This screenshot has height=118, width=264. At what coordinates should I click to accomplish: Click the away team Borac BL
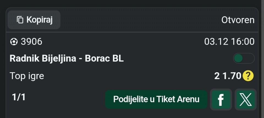point(104,59)
